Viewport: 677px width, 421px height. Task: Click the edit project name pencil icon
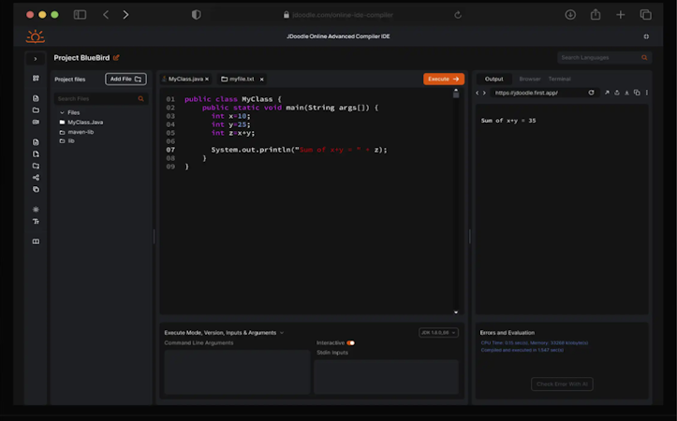[116, 58]
